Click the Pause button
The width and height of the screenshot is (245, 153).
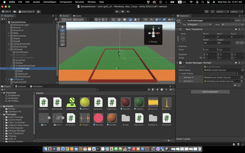click(122, 11)
